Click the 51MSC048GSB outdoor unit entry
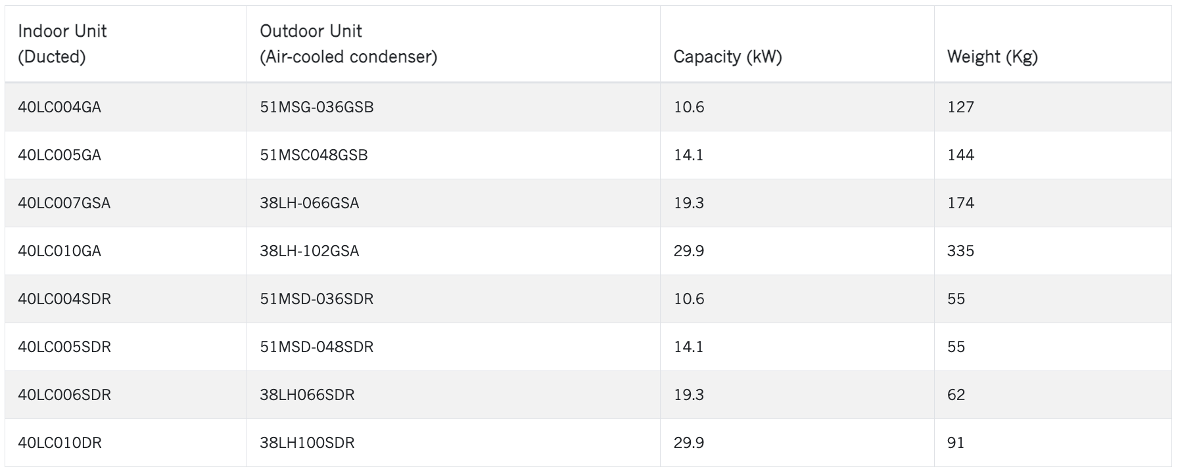Image resolution: width=1178 pixels, height=473 pixels. pos(454,155)
